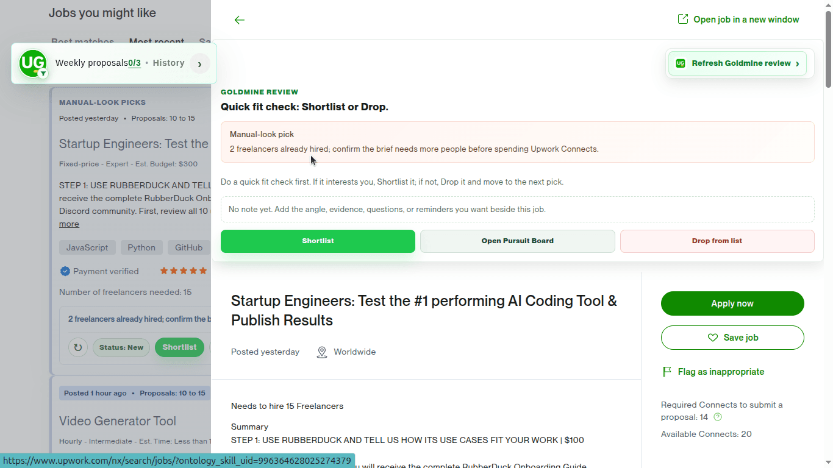Click Apply now
This screenshot has width=833, height=468.
[x=732, y=303]
